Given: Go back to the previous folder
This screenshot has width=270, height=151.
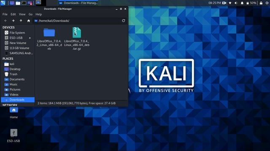Looking at the screenshot, I should point(5,21).
